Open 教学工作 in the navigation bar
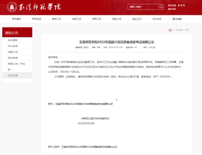The height and width of the screenshot is (155, 202). coord(57,19)
